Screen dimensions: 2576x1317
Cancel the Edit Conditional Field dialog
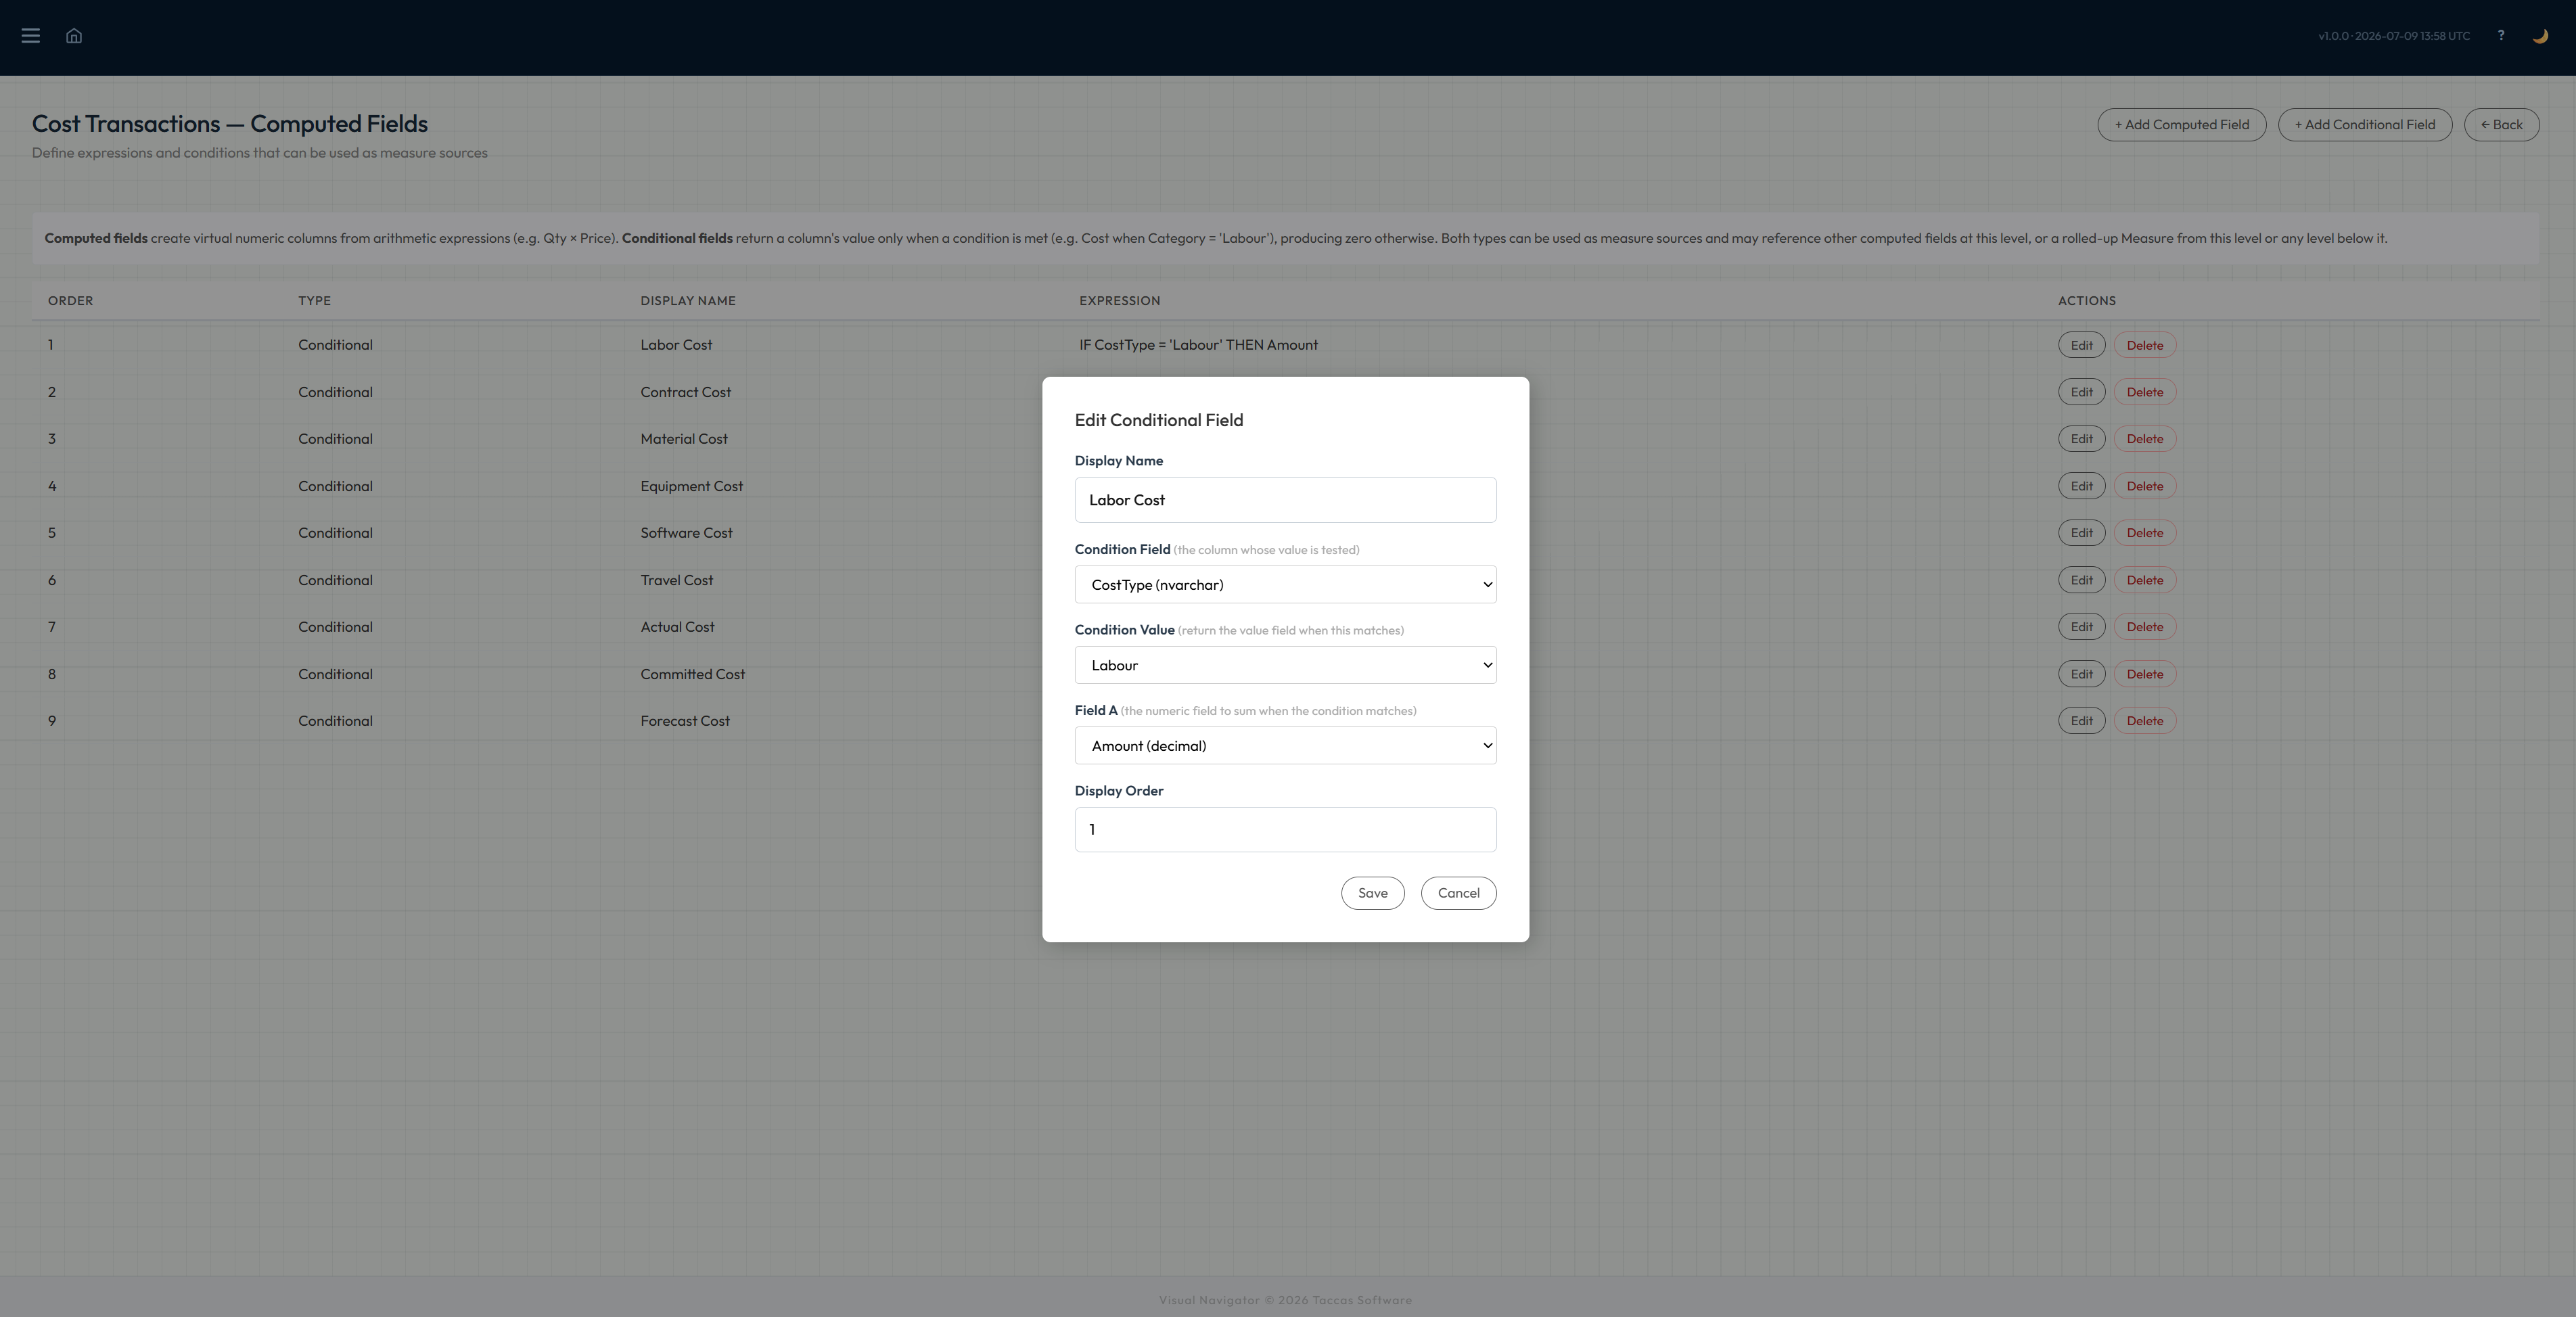[x=1458, y=893]
